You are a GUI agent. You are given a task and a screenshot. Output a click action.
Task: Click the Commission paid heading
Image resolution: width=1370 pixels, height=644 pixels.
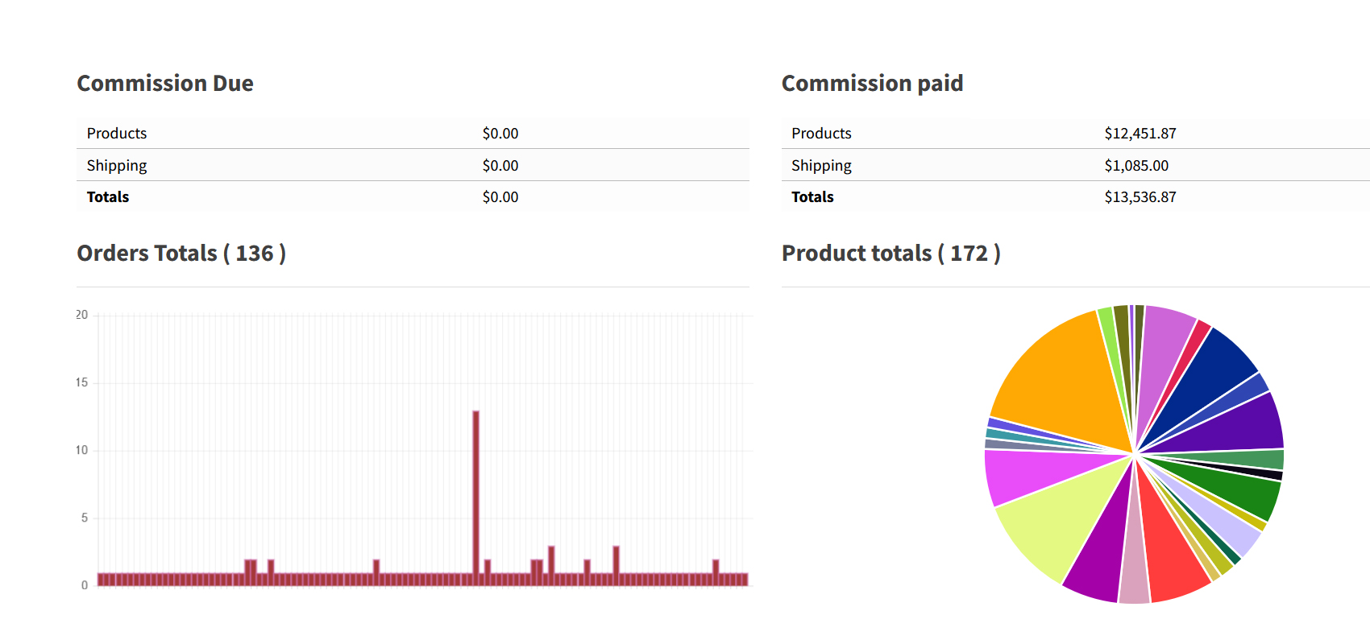pos(872,84)
